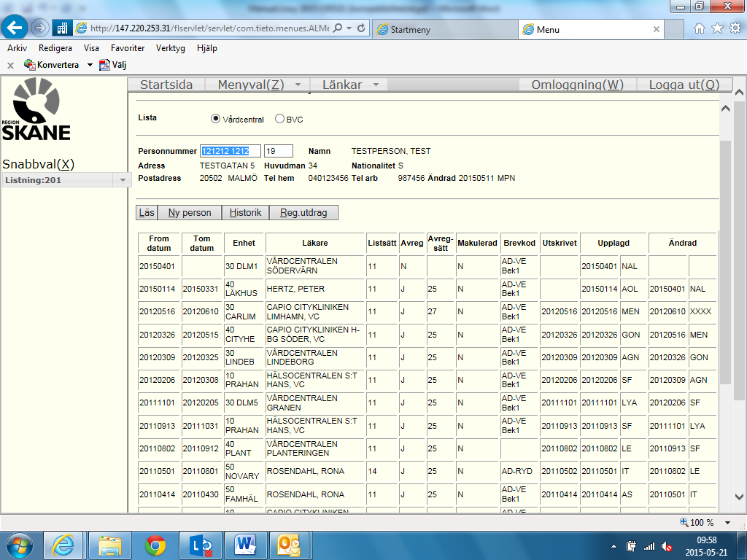
Task: Click the search magnifier in address bar
Action: [338, 28]
